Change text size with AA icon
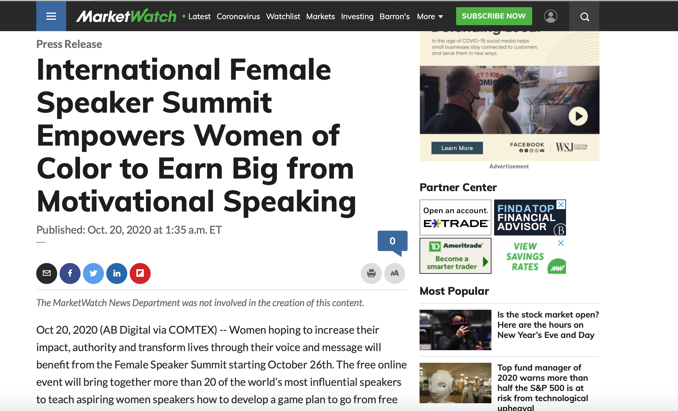The image size is (678, 411). tap(395, 273)
